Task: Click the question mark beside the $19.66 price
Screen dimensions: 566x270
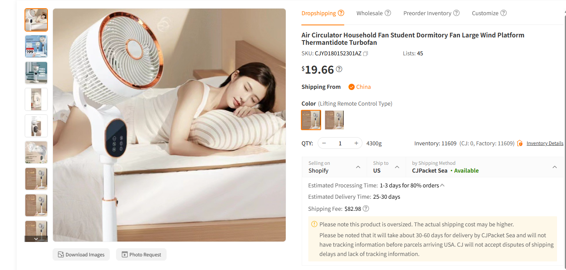Action: tap(339, 69)
